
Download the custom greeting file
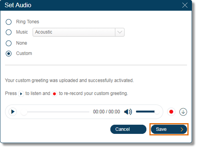click(x=183, y=112)
